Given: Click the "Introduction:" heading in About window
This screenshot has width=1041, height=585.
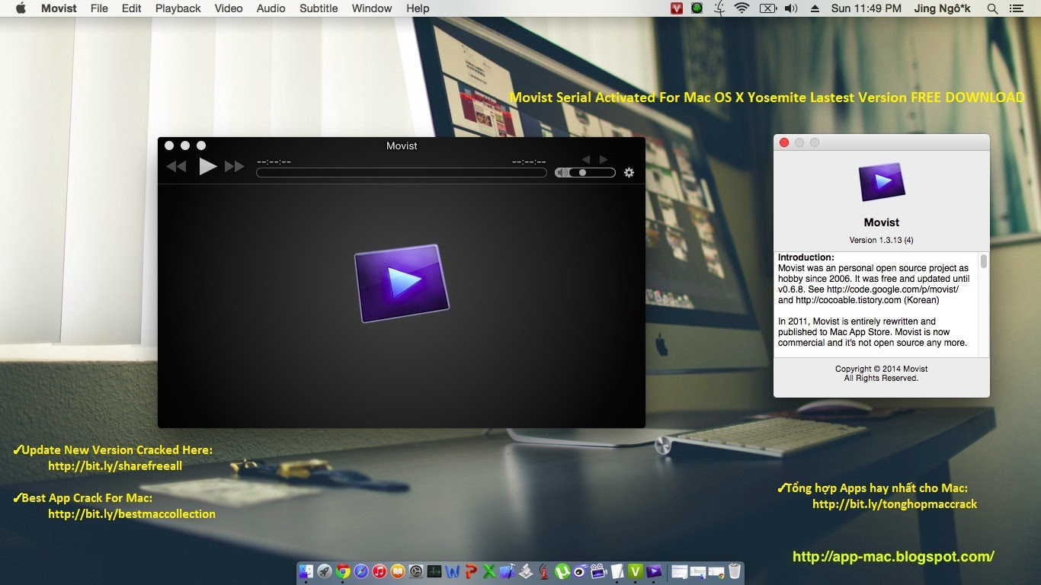Looking at the screenshot, I should click(806, 257).
